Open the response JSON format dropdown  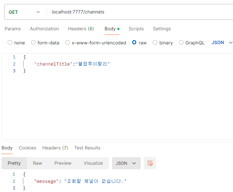click(x=126, y=163)
